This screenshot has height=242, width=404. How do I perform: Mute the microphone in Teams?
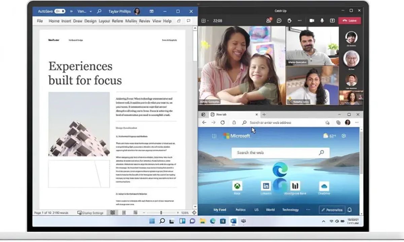[322, 21]
